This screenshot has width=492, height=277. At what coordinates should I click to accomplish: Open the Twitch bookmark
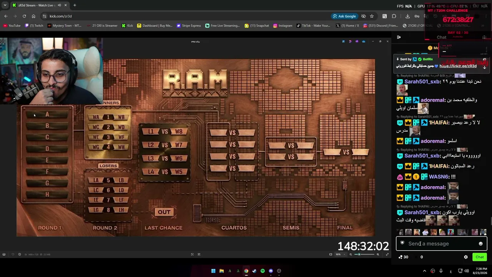pos(34,26)
